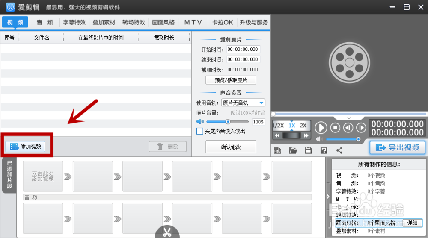Image resolution: width=428 pixels, height=238 pixels.
Task: Select the 叠加素材 tab
Action: 104,22
